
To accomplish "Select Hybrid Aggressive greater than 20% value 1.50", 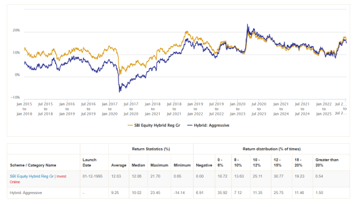I will click(x=319, y=193).
